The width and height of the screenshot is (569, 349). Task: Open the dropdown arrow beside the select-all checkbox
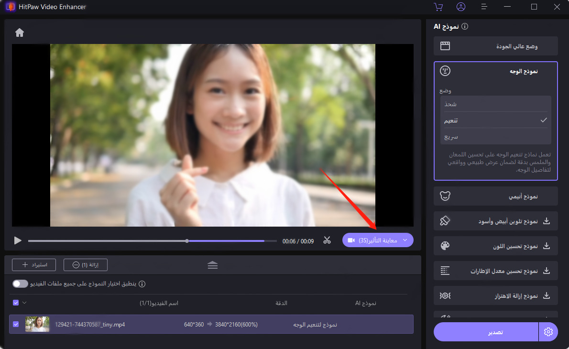point(24,303)
